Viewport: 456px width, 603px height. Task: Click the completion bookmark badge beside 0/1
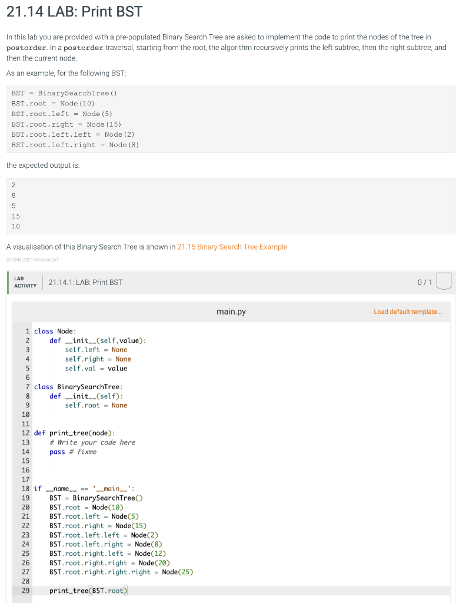click(444, 281)
